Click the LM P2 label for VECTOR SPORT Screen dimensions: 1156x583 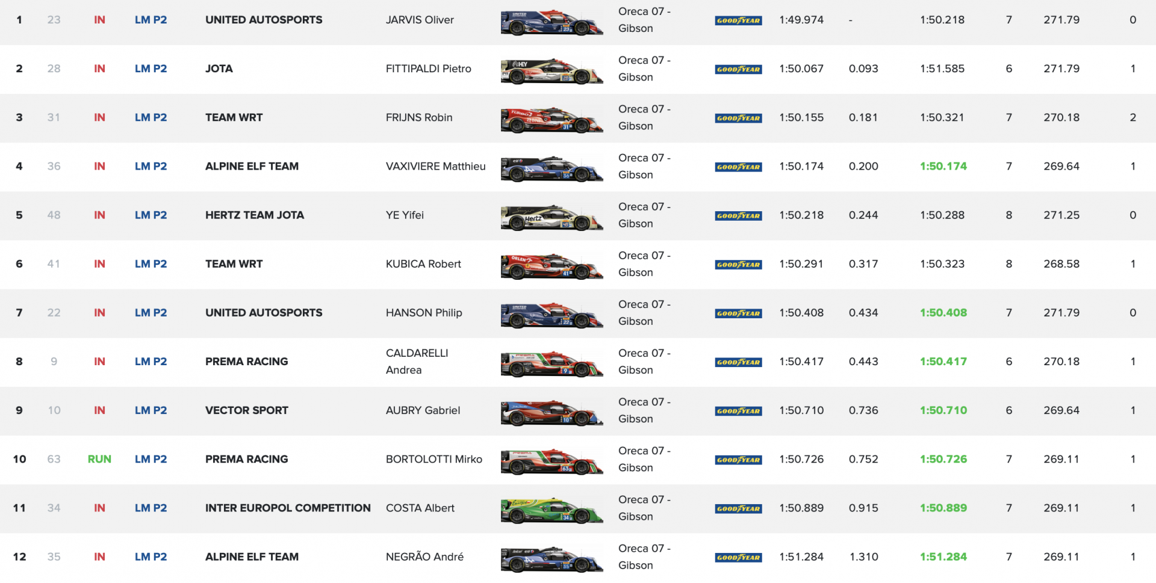click(x=151, y=410)
